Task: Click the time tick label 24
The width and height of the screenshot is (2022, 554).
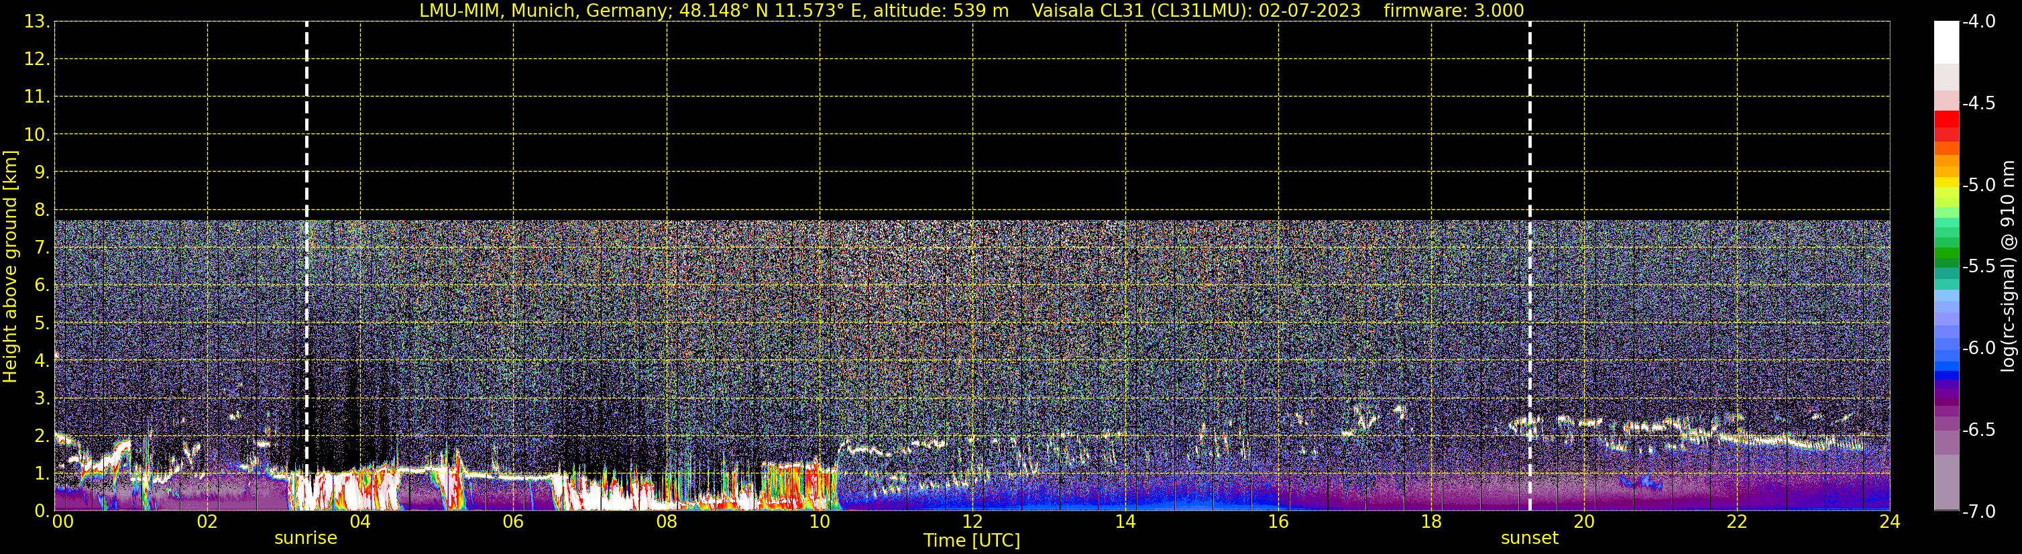Action: click(1890, 522)
